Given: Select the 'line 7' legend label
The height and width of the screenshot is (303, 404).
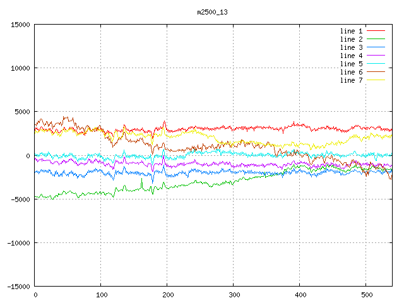Looking at the screenshot, I should [352, 80].
